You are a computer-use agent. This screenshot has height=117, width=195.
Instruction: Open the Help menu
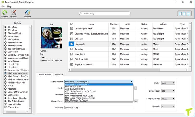coord(9,6)
